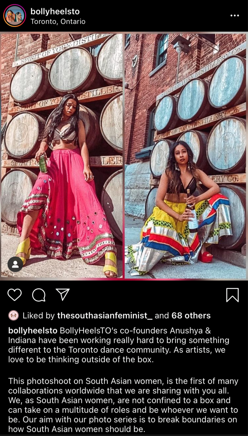Viewport: 248px width, 436px height.
Task: Like the post with the heart icon
Action: pyautogui.click(x=14, y=295)
